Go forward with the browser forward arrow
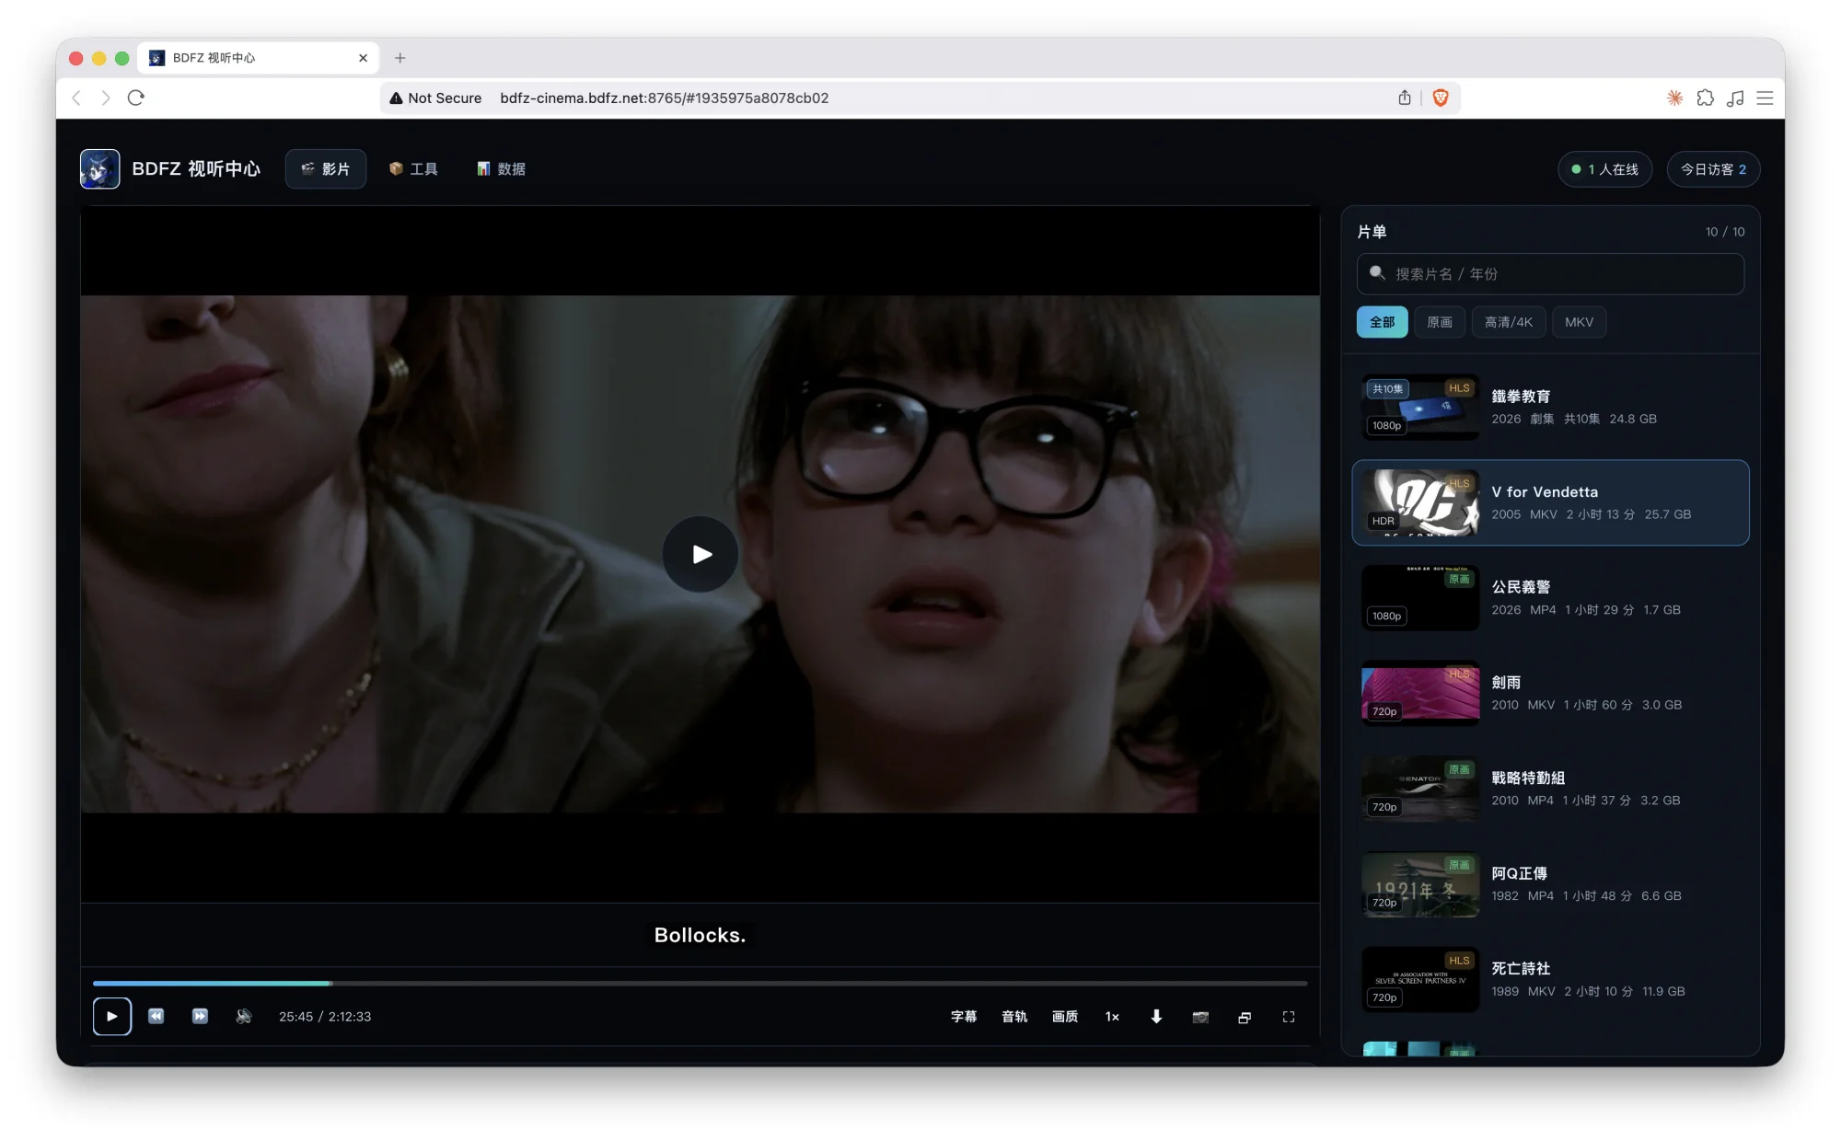This screenshot has width=1841, height=1141. [x=106, y=98]
